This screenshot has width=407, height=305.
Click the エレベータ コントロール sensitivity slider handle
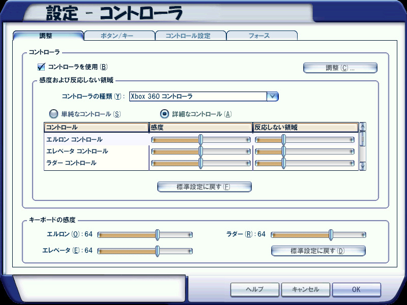(200, 151)
